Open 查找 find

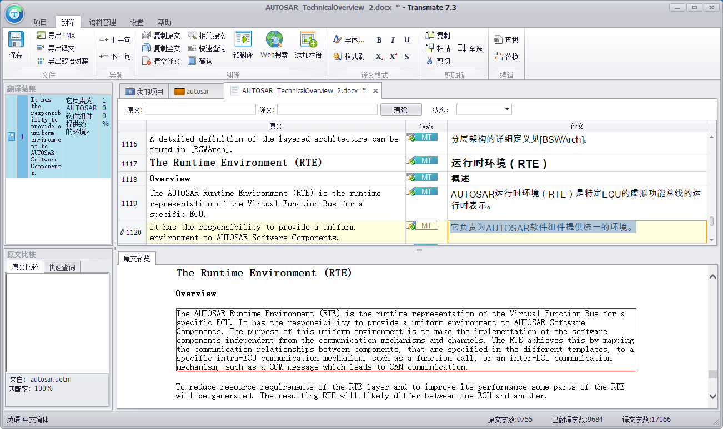(506, 40)
